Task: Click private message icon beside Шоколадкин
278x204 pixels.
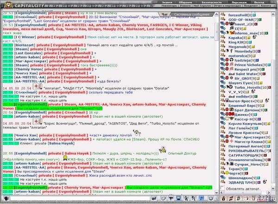Action: coord(223,177)
